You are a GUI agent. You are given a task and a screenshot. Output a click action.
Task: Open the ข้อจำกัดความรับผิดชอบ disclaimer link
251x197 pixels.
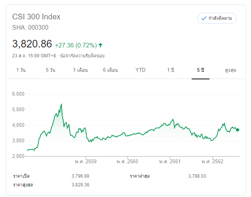point(82,56)
